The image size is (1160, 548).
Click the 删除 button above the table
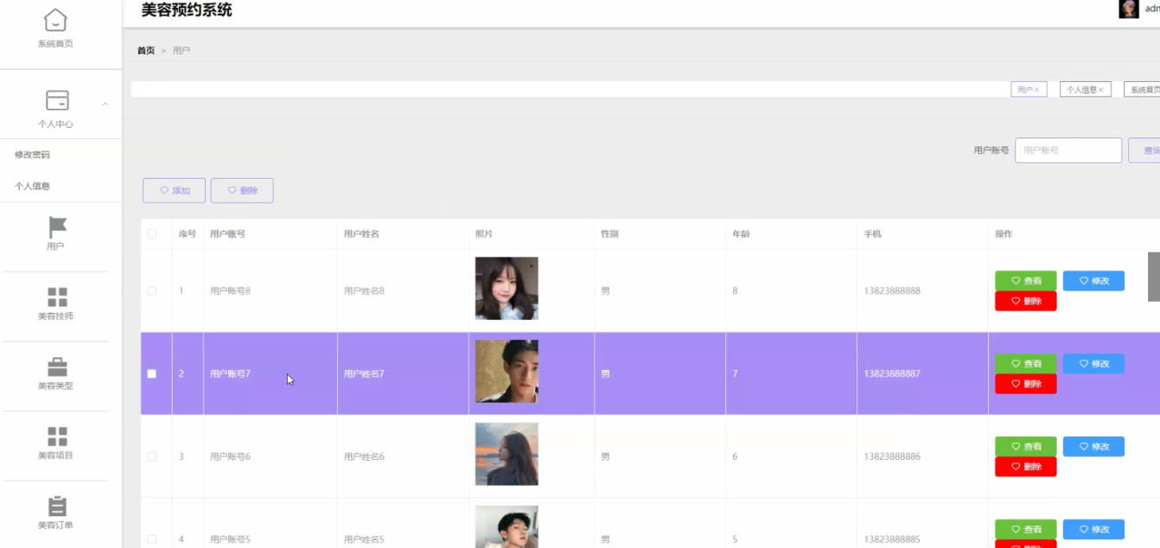click(242, 191)
